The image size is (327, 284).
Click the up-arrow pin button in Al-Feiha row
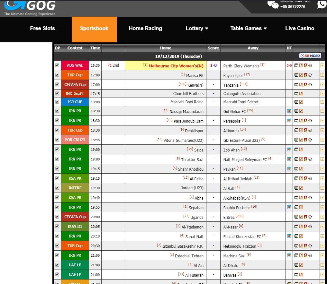tap(322, 178)
